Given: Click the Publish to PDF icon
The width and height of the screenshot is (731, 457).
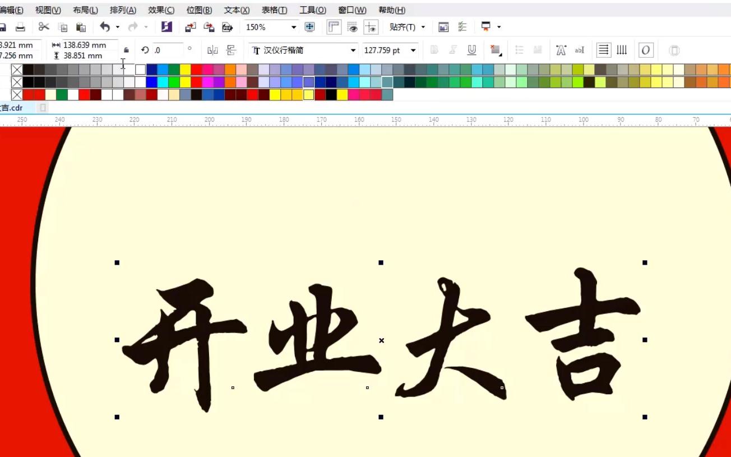Looking at the screenshot, I should tap(226, 26).
